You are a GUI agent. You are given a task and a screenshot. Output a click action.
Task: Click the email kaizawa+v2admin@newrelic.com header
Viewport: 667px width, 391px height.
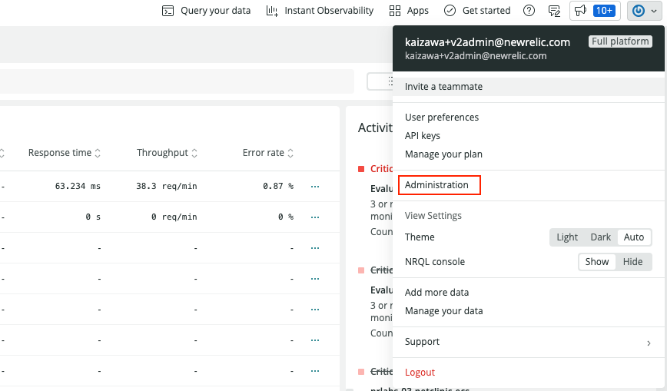(x=487, y=42)
